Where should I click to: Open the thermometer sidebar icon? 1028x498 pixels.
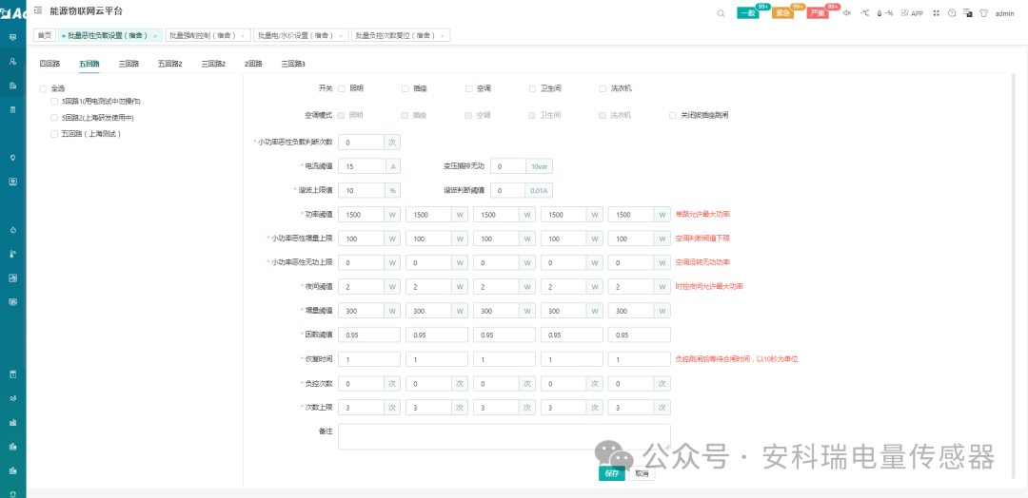[x=12, y=254]
